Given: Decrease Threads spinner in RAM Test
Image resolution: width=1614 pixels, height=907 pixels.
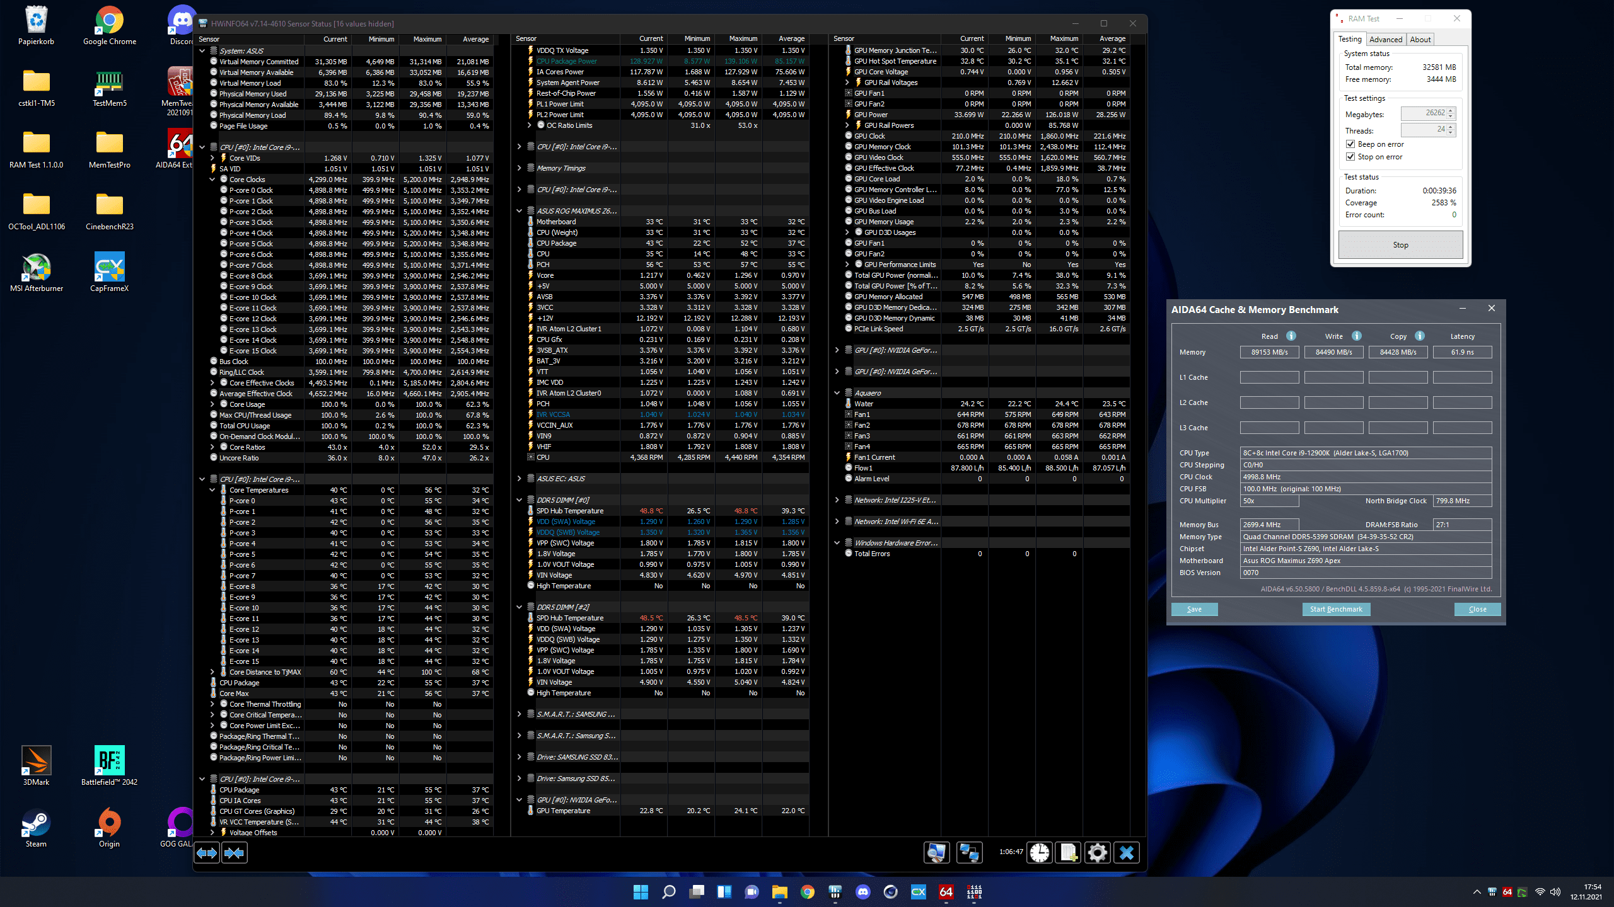Looking at the screenshot, I should [1451, 133].
